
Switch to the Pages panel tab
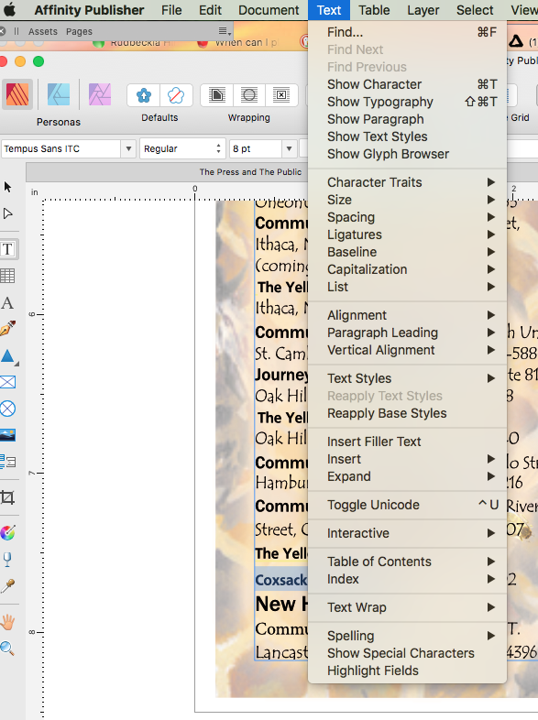[x=79, y=31]
